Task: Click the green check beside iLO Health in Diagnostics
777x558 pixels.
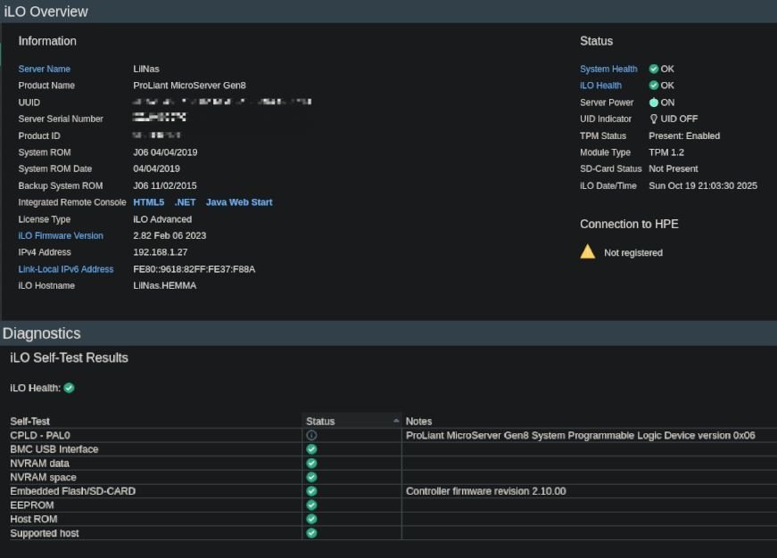Action: tap(69, 388)
